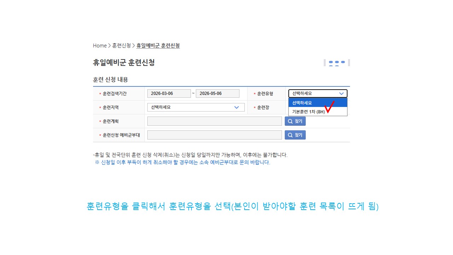Click the three-dot icon beside the page title

[x=337, y=63]
